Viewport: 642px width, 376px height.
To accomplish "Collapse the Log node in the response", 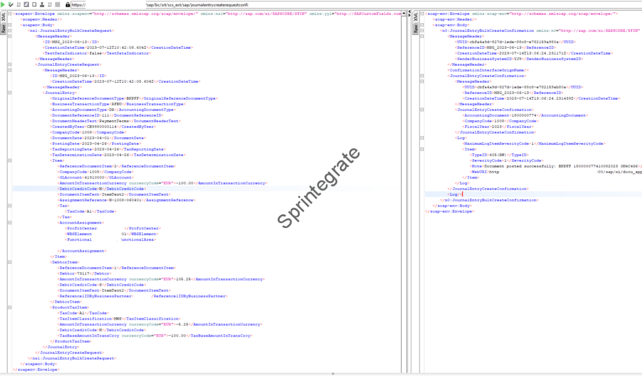I will (422, 137).
